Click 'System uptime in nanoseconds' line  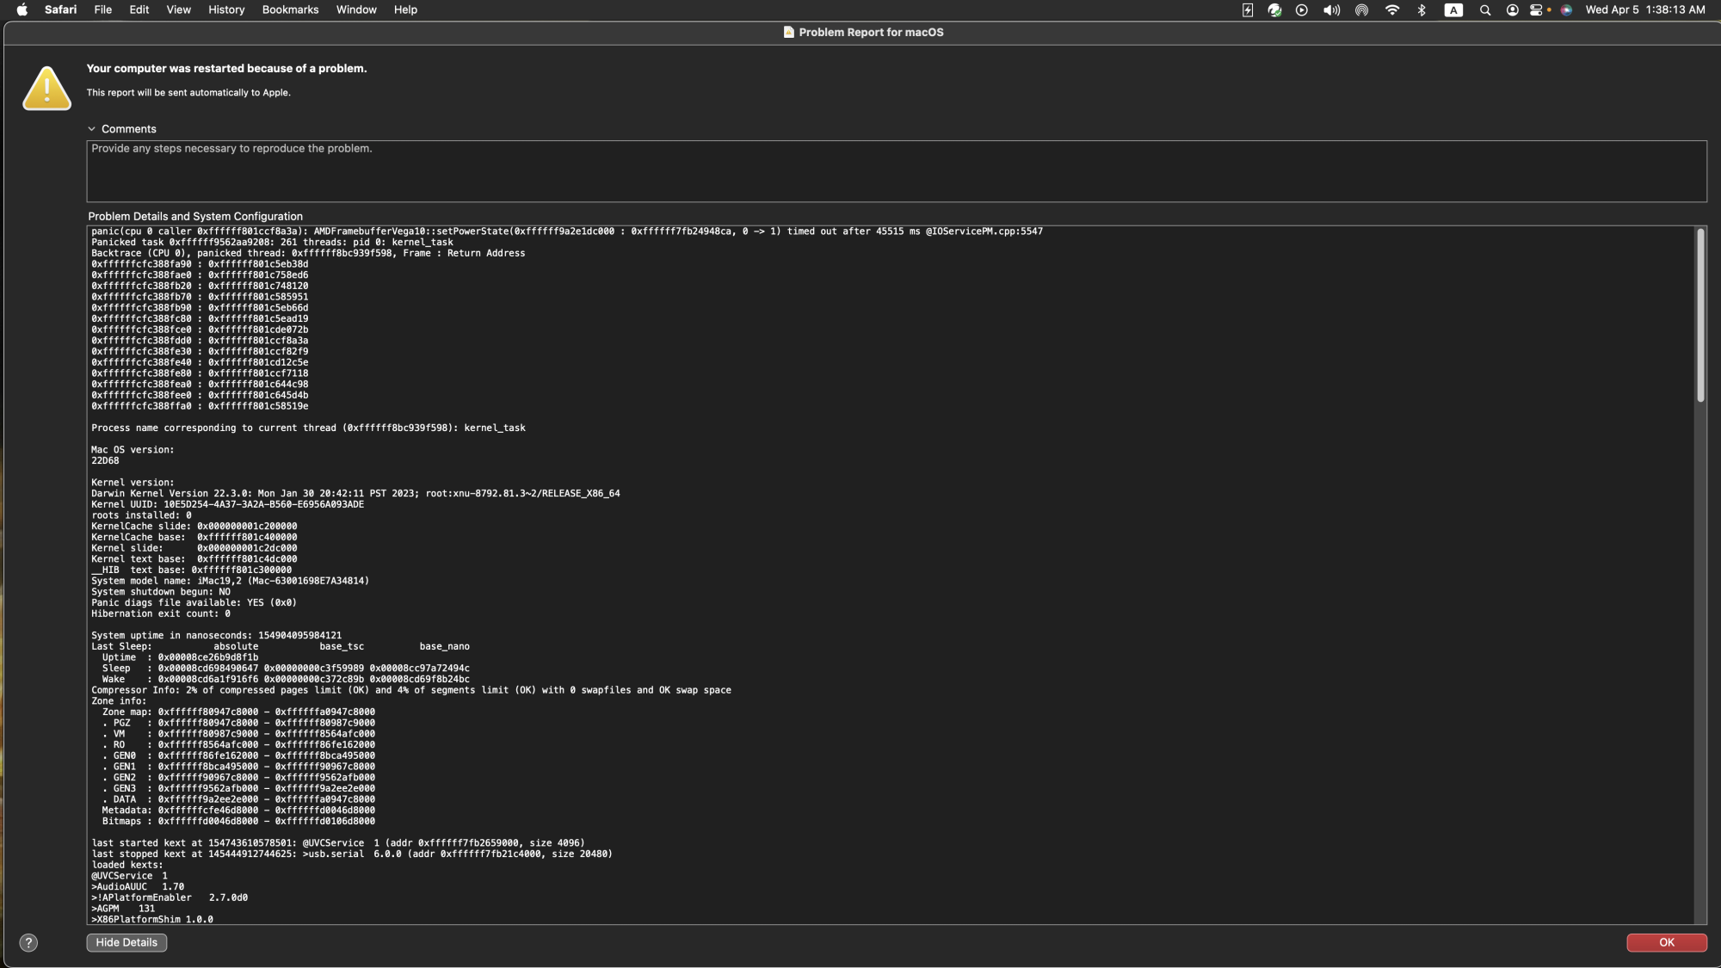point(216,635)
